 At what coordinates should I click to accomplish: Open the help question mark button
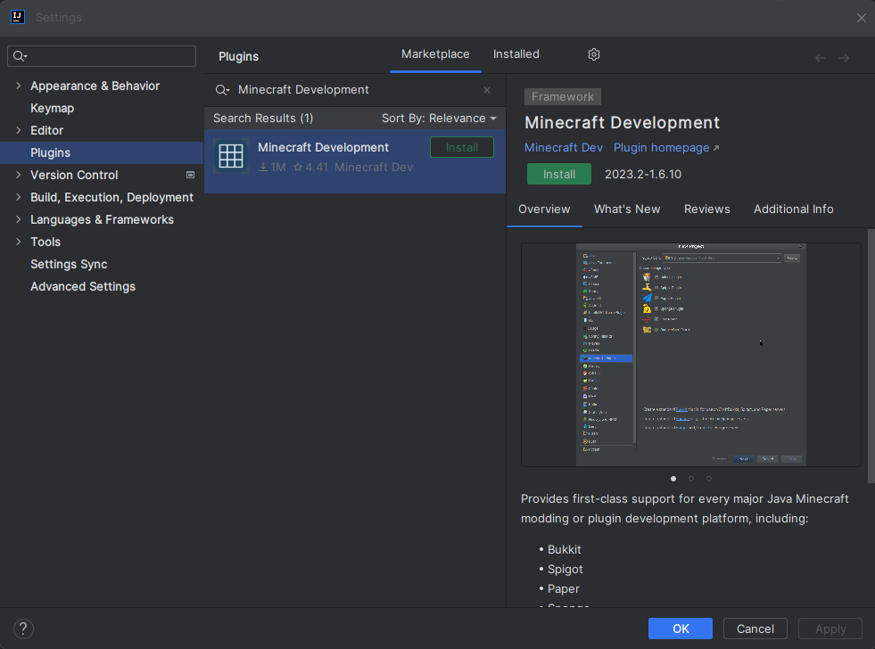tap(23, 628)
